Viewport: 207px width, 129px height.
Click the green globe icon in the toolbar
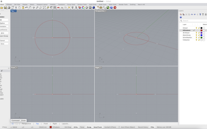pyautogui.click(x=108, y=8)
